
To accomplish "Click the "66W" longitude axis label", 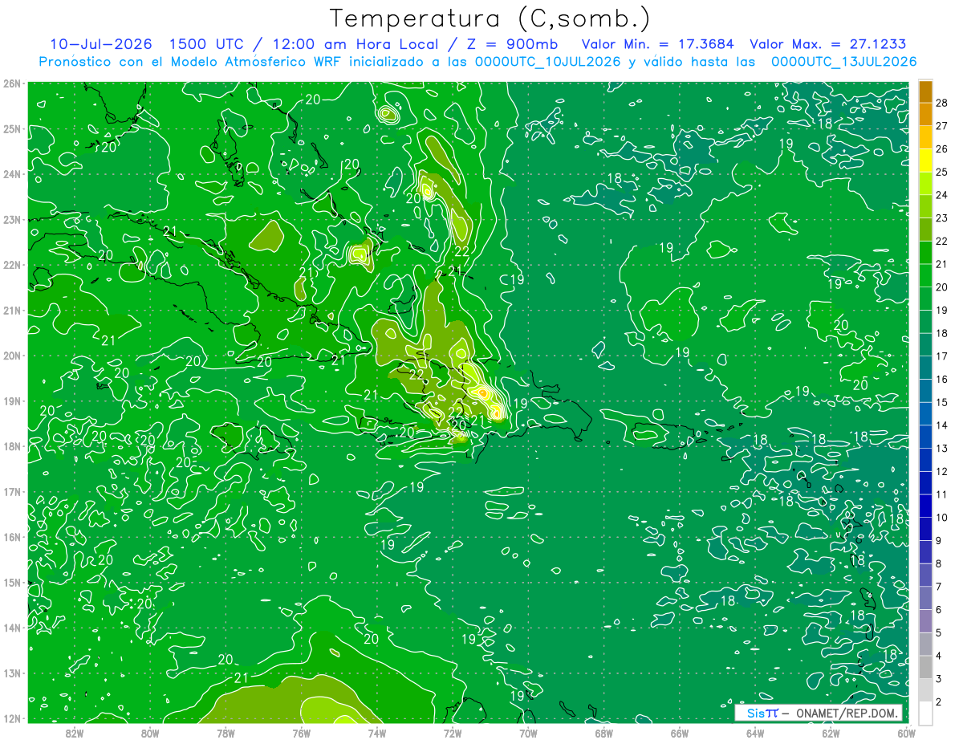I will 680,734.
